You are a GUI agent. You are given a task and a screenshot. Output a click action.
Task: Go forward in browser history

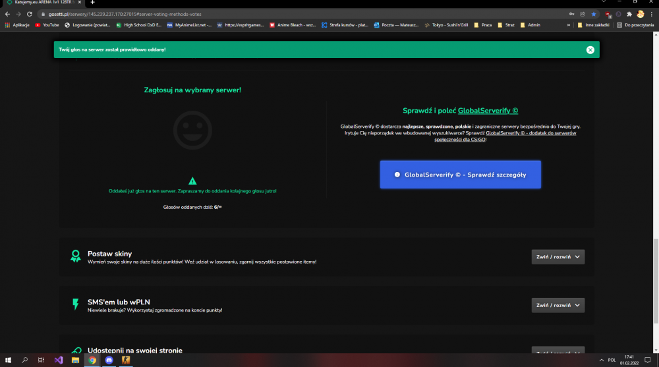[18, 14]
